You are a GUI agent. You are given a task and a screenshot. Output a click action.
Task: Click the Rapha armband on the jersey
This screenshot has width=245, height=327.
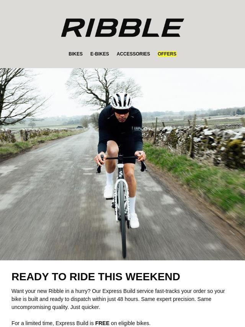pyautogui.click(x=137, y=129)
